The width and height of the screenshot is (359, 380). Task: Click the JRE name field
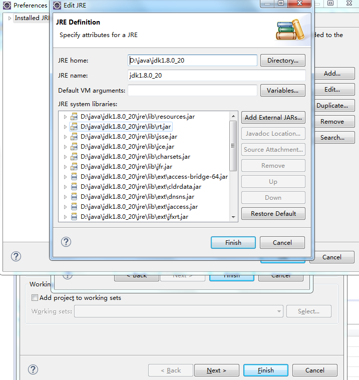tap(217, 76)
